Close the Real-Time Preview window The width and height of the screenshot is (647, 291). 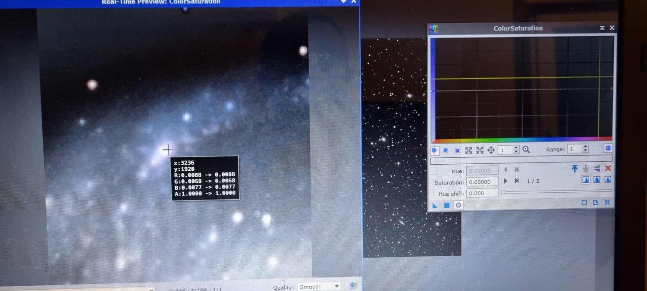(x=354, y=2)
